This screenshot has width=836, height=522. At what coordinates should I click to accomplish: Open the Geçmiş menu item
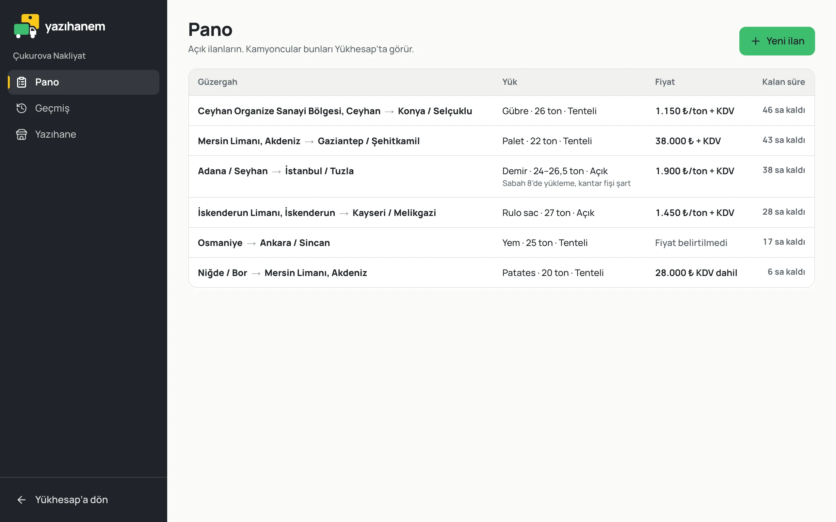pyautogui.click(x=84, y=108)
